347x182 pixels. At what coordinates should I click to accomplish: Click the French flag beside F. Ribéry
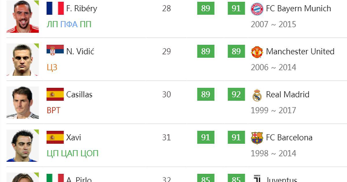pos(55,8)
